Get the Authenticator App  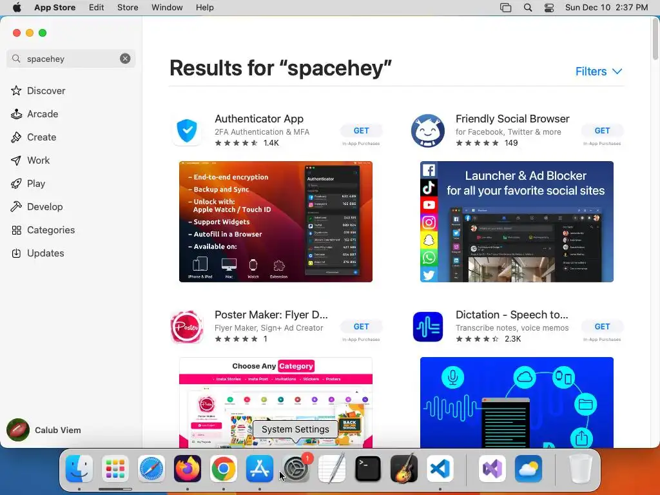(361, 130)
